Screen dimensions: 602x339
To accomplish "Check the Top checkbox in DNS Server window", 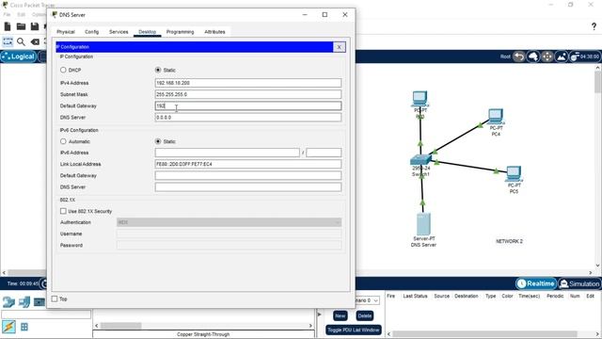I will point(55,299).
